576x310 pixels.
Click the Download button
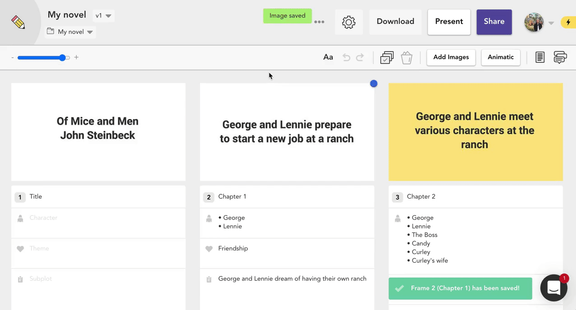(x=395, y=21)
